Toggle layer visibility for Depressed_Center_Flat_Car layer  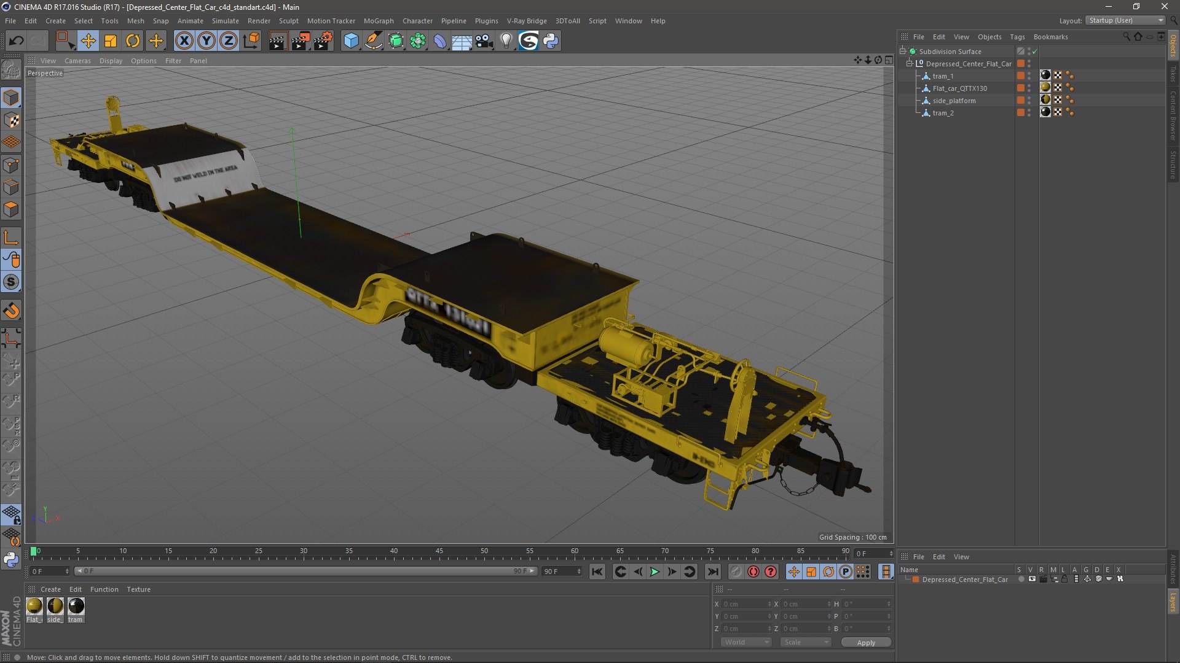[1032, 579]
